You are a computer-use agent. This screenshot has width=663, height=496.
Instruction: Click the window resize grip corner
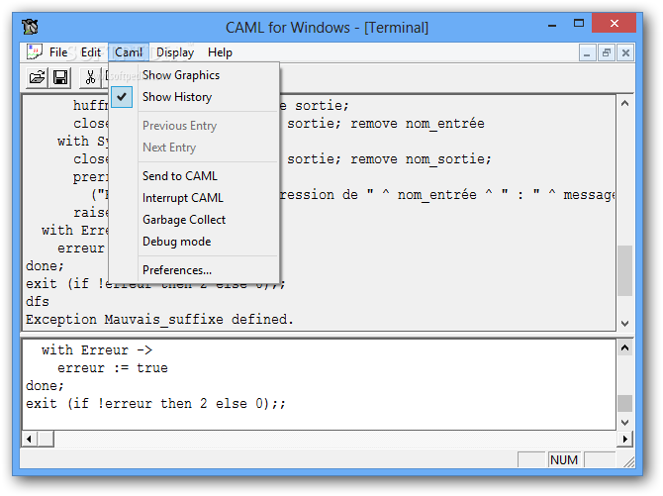pos(628,462)
